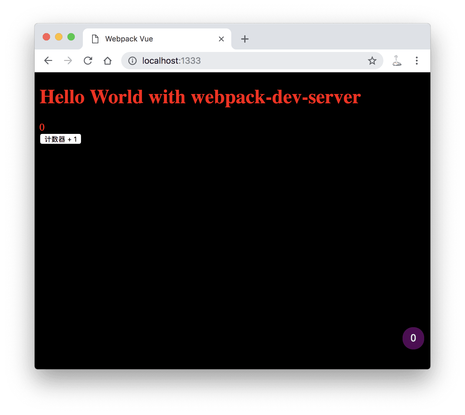Bookmark this page with the star
The height and width of the screenshot is (415, 465).
click(372, 61)
